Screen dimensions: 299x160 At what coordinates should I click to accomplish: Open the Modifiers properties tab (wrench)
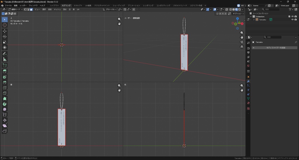tap(248, 81)
